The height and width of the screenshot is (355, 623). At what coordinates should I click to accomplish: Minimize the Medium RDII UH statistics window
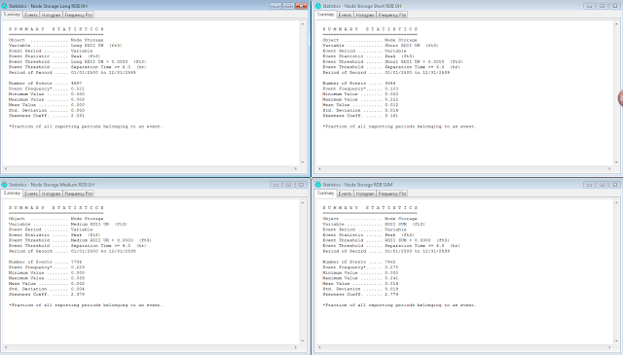tap(275, 185)
